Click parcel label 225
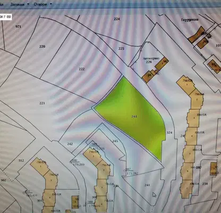Image resolution: width=221 pixels, height=213 pixels. tap(121, 48)
